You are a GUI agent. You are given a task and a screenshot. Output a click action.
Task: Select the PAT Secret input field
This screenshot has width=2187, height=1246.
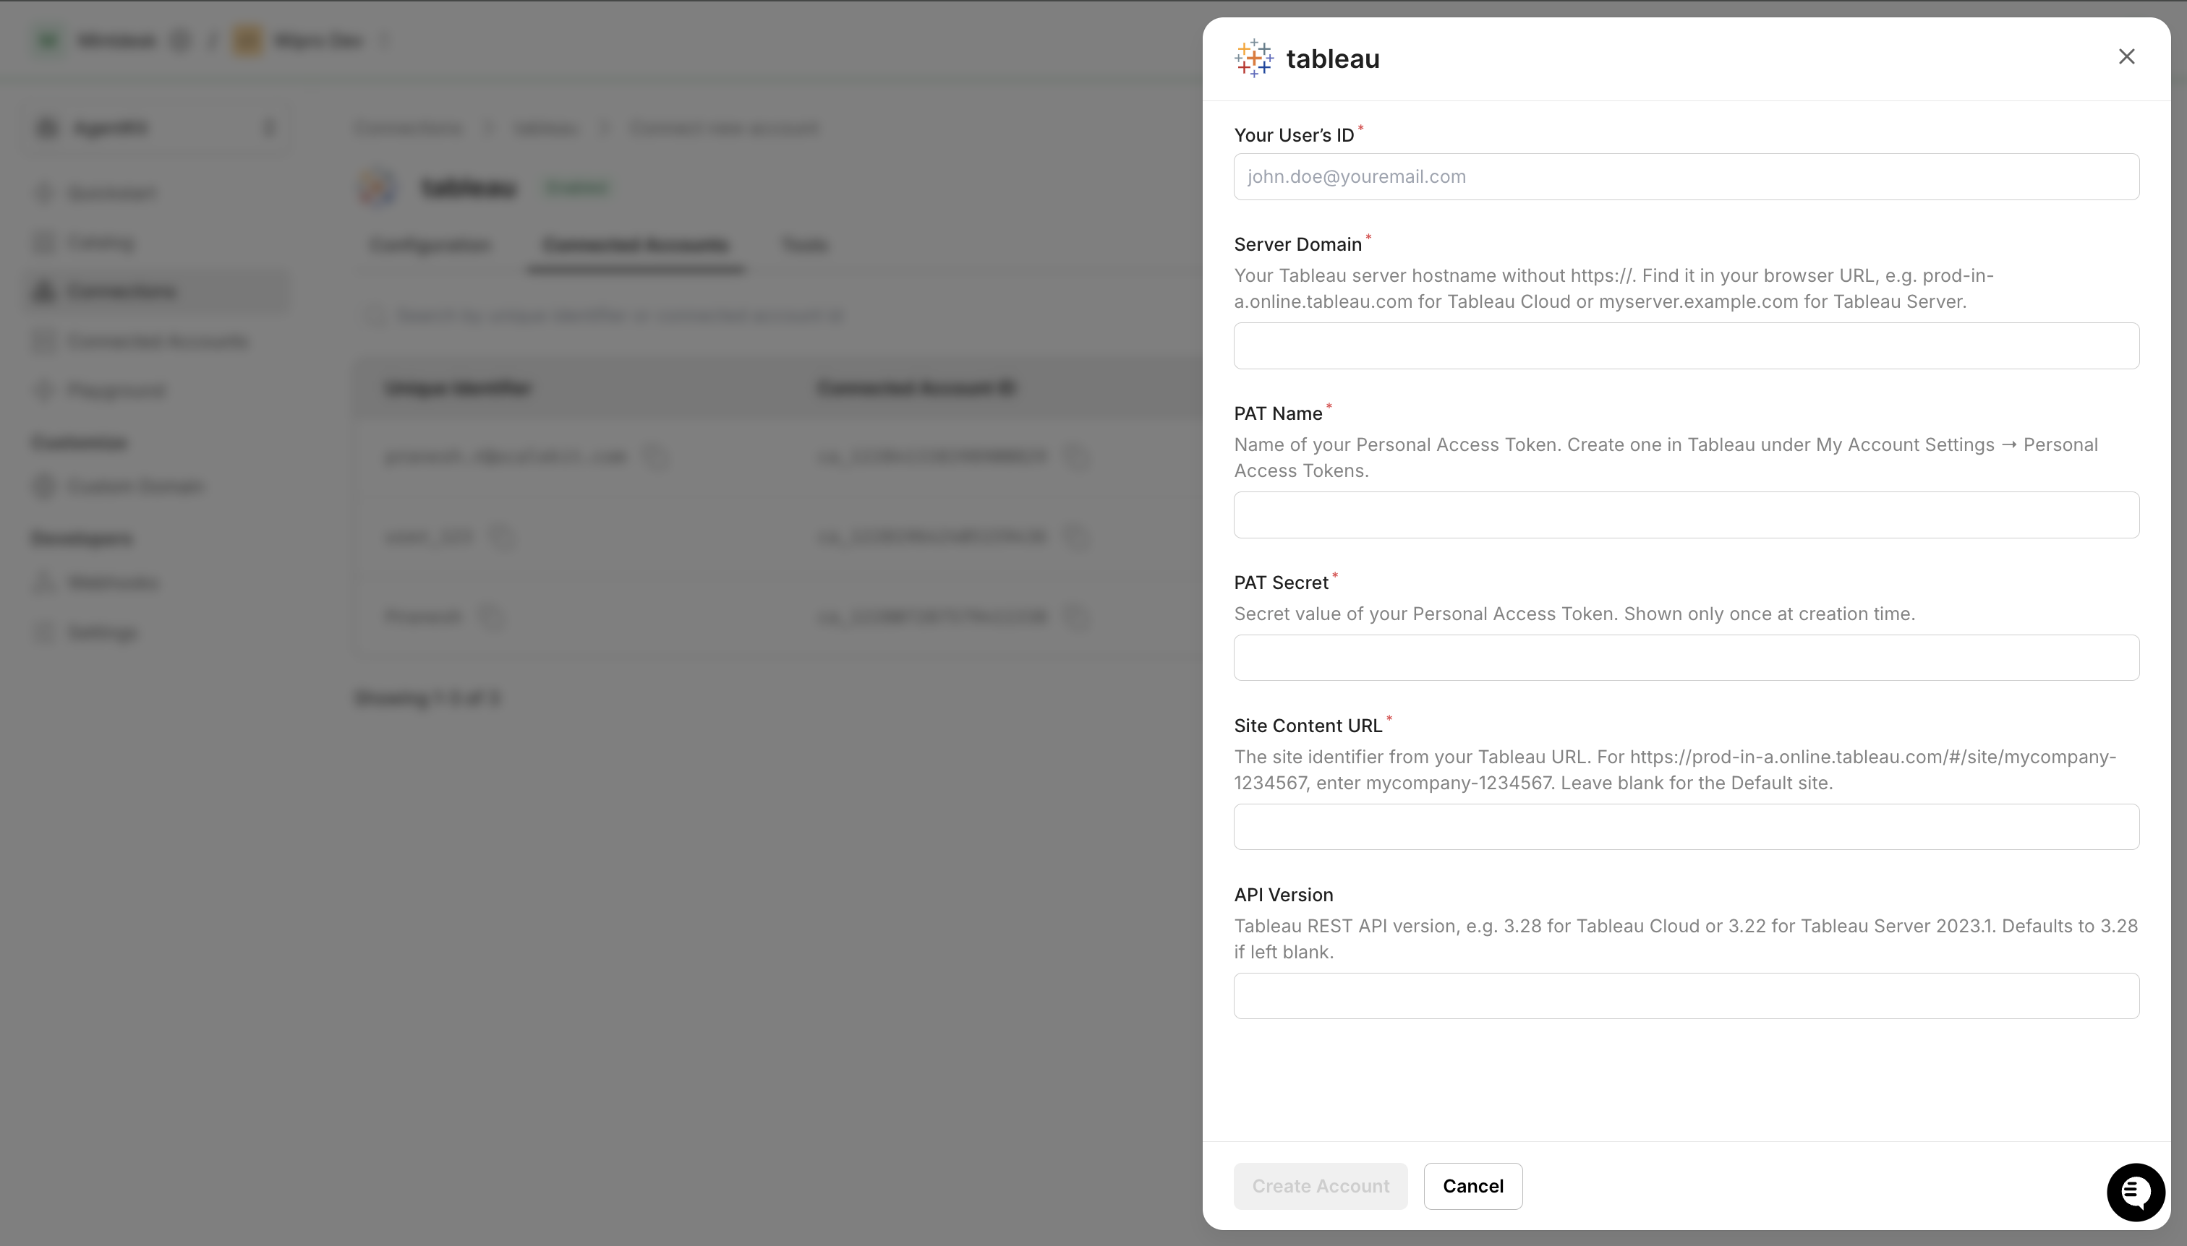click(1685, 658)
